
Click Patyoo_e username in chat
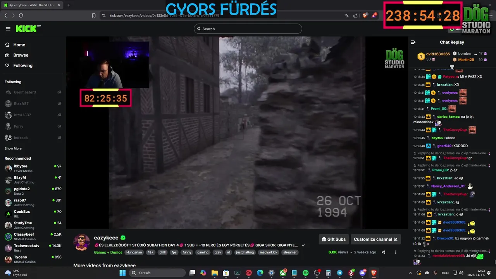450,77
